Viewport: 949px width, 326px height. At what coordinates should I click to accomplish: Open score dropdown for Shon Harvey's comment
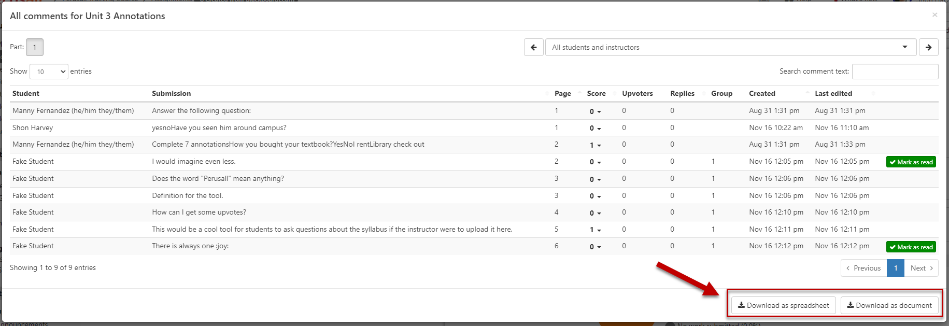595,128
